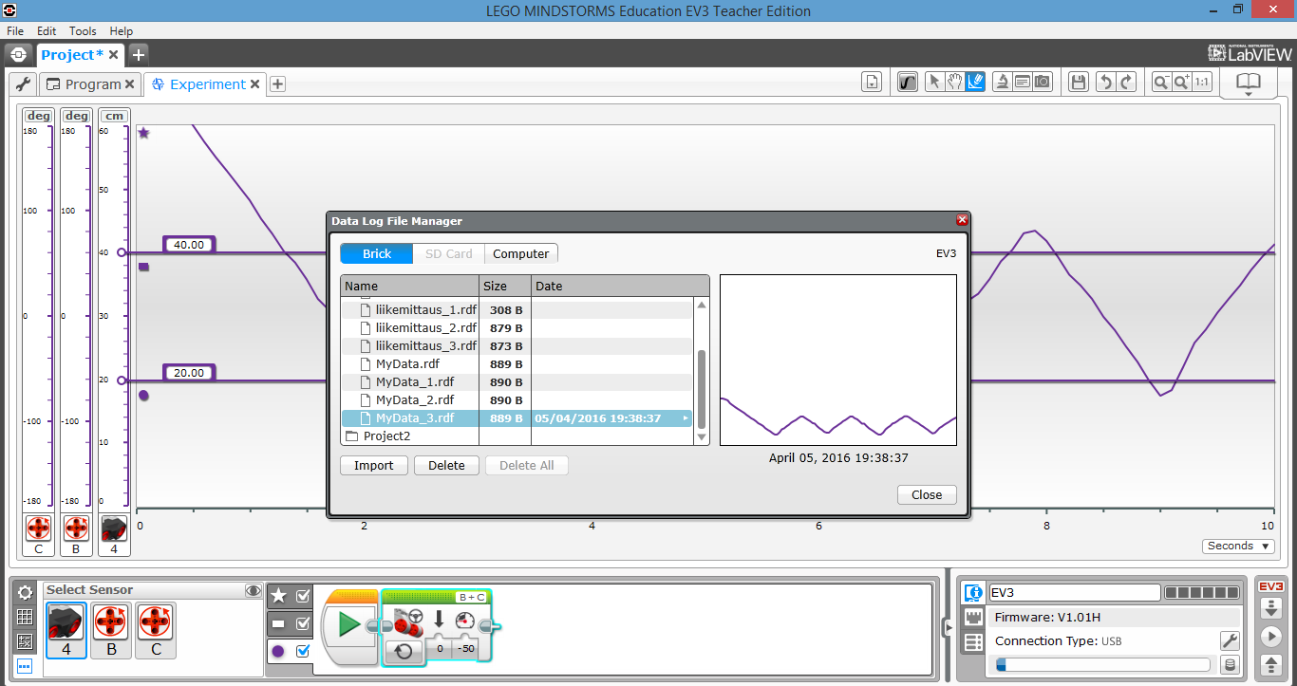Sort files by Date column

(x=620, y=286)
